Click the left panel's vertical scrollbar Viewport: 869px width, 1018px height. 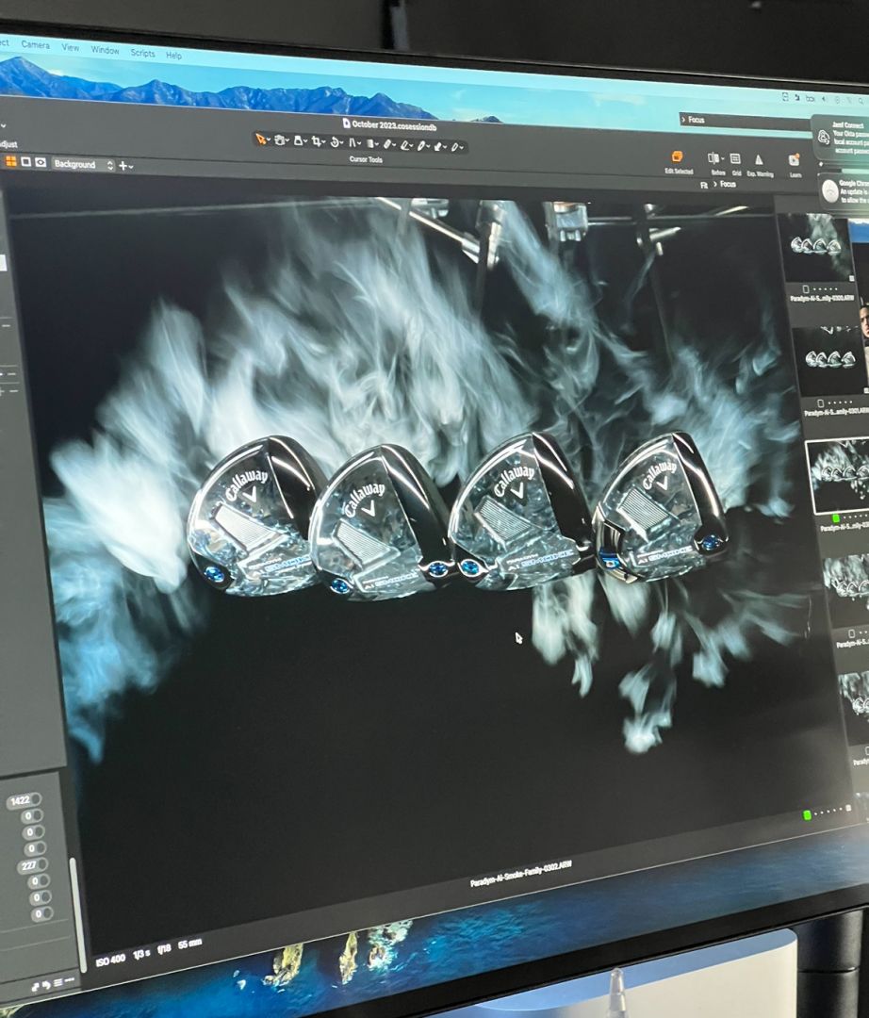tap(77, 915)
